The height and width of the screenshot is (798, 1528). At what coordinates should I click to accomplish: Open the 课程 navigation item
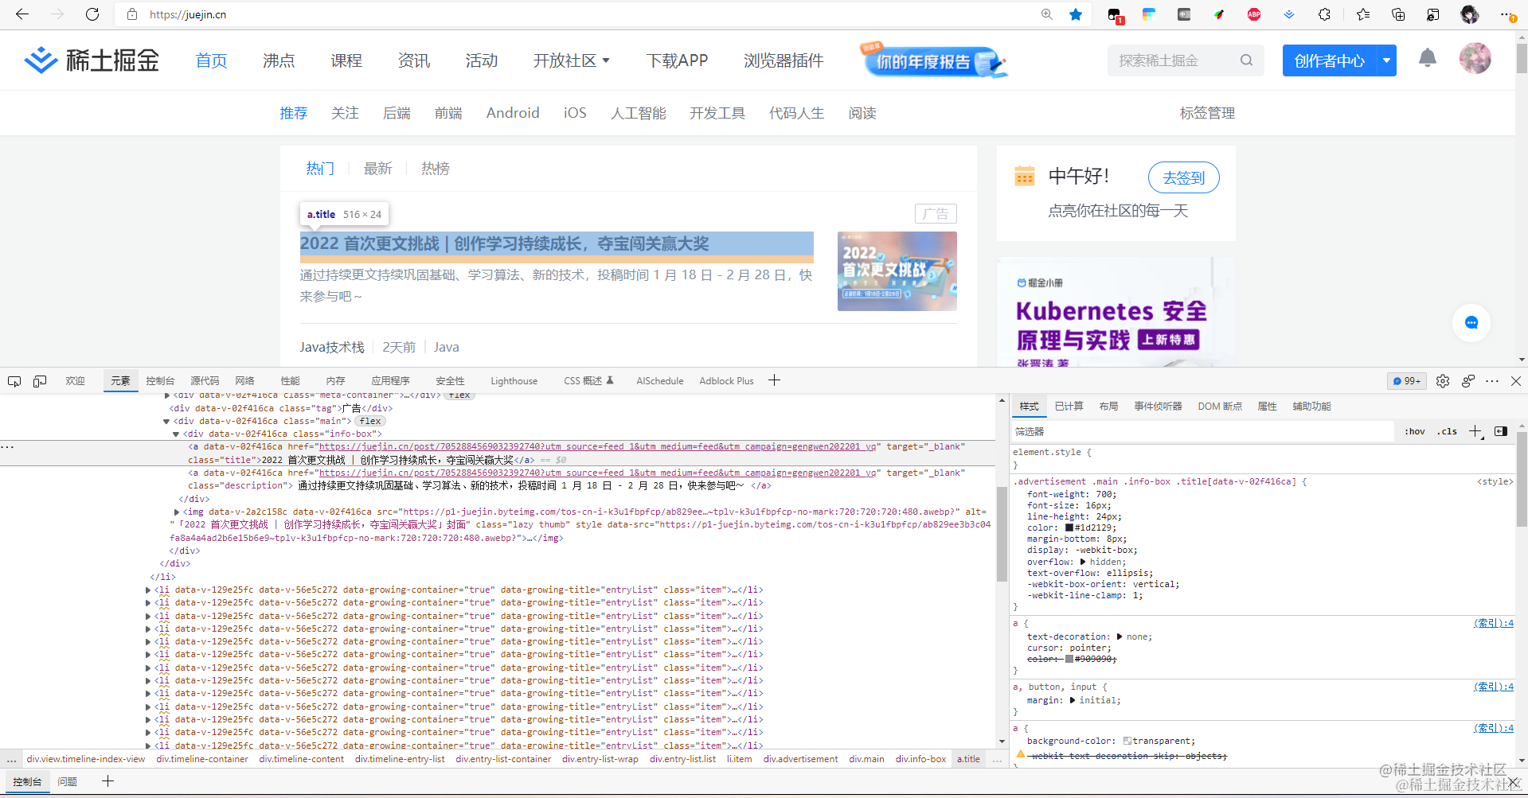346,60
